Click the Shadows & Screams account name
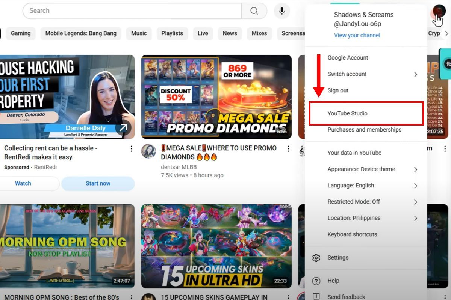The image size is (451, 300). coord(364,15)
